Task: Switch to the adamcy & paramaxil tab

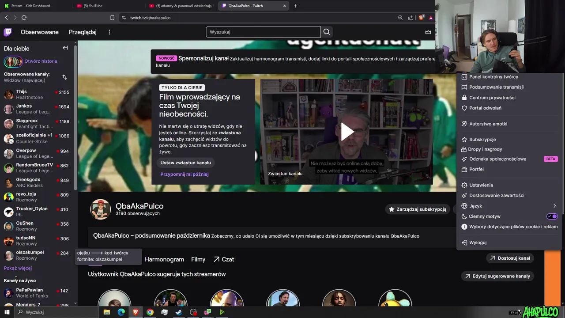Action: tap(181, 6)
